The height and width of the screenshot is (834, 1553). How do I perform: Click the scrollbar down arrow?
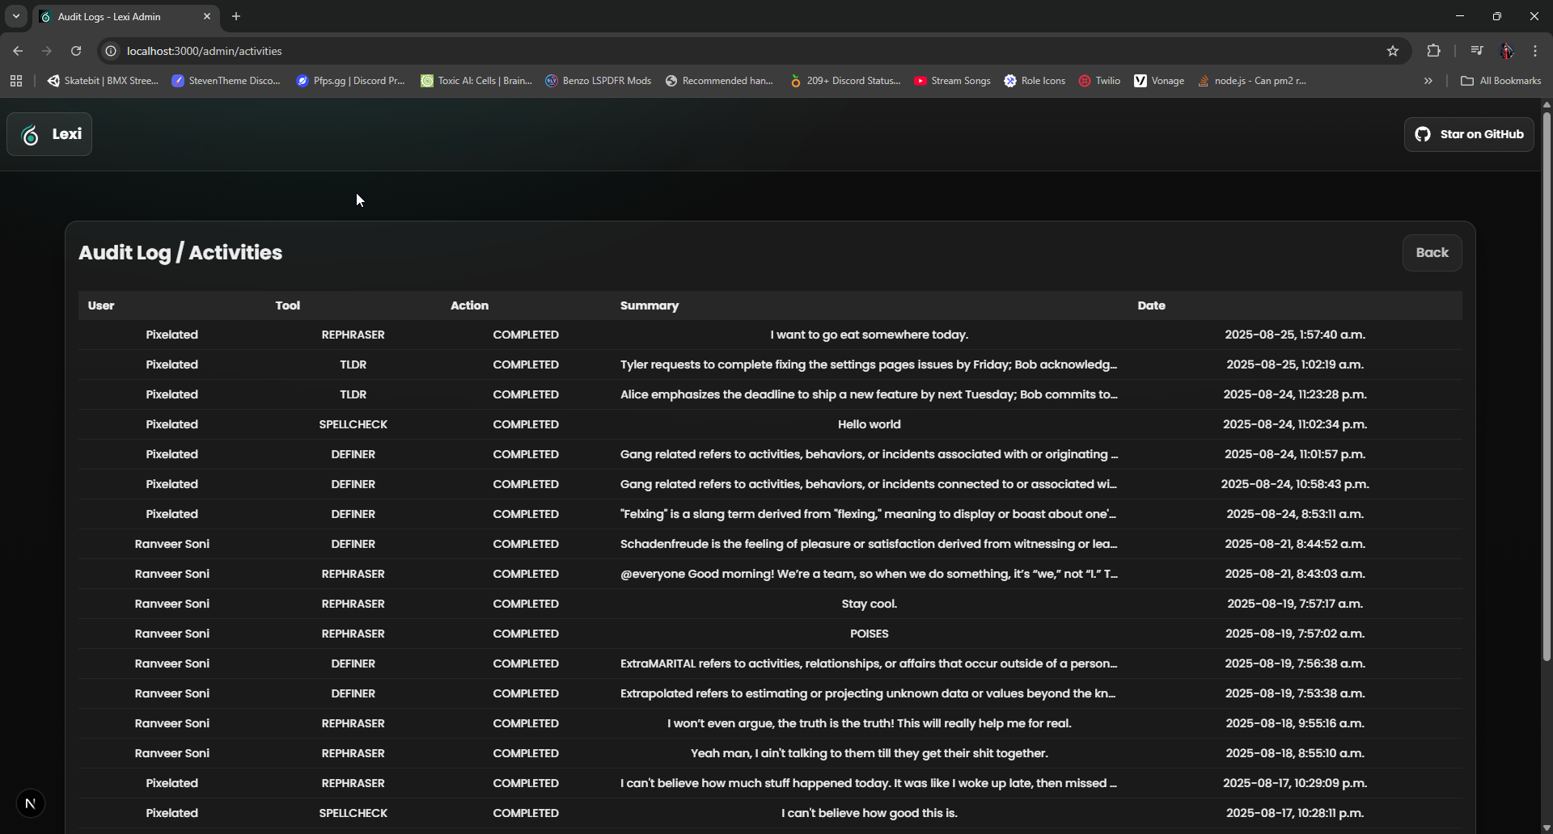pyautogui.click(x=1547, y=828)
